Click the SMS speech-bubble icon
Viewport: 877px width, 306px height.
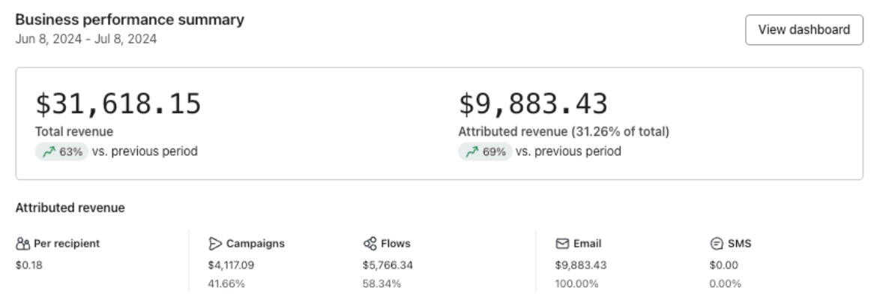716,244
